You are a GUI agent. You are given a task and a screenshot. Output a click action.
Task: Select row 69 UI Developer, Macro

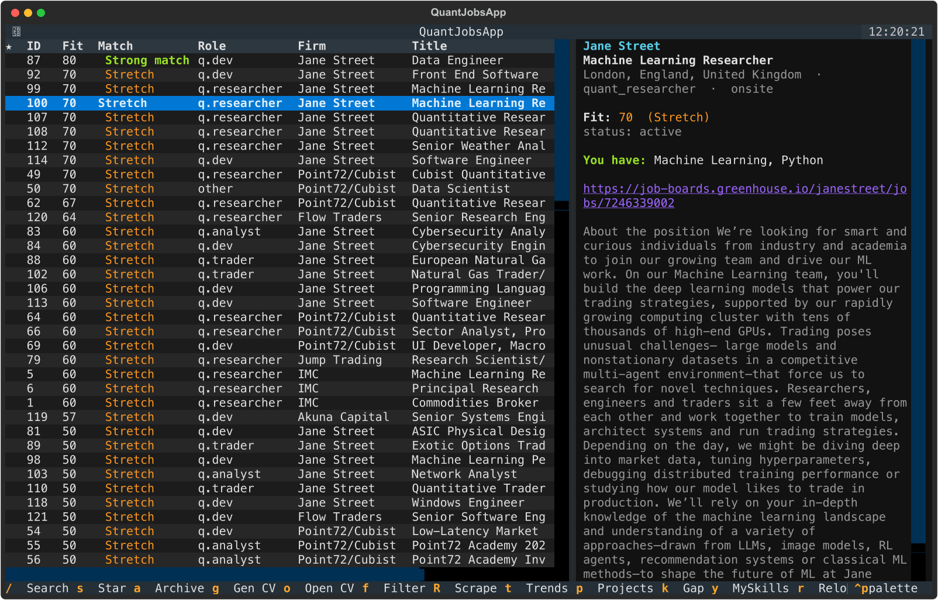(x=280, y=346)
